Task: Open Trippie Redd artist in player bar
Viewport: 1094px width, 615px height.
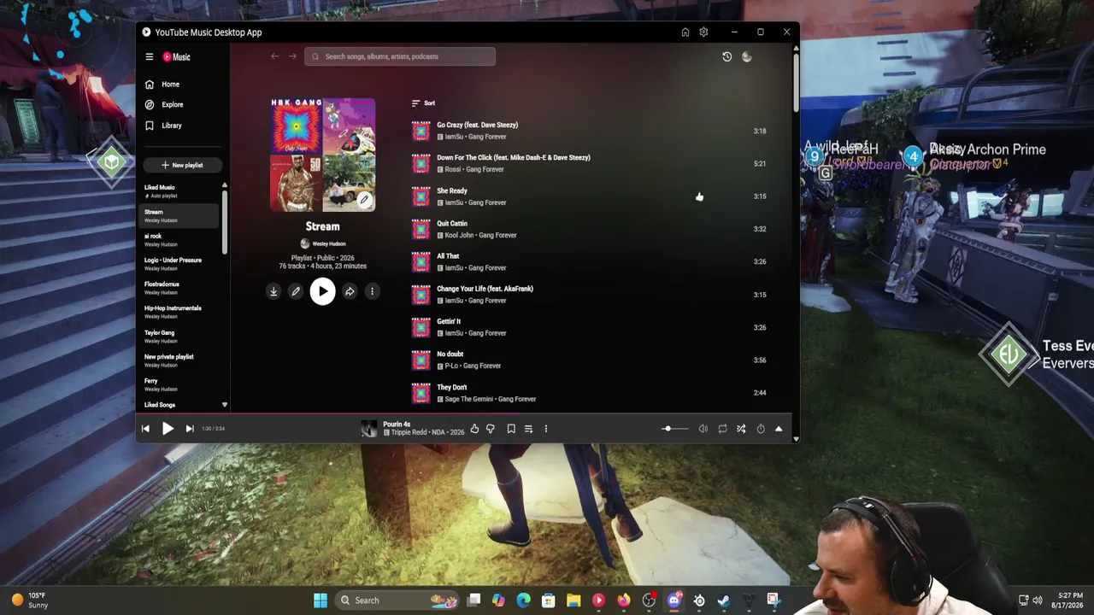Action: pyautogui.click(x=409, y=433)
